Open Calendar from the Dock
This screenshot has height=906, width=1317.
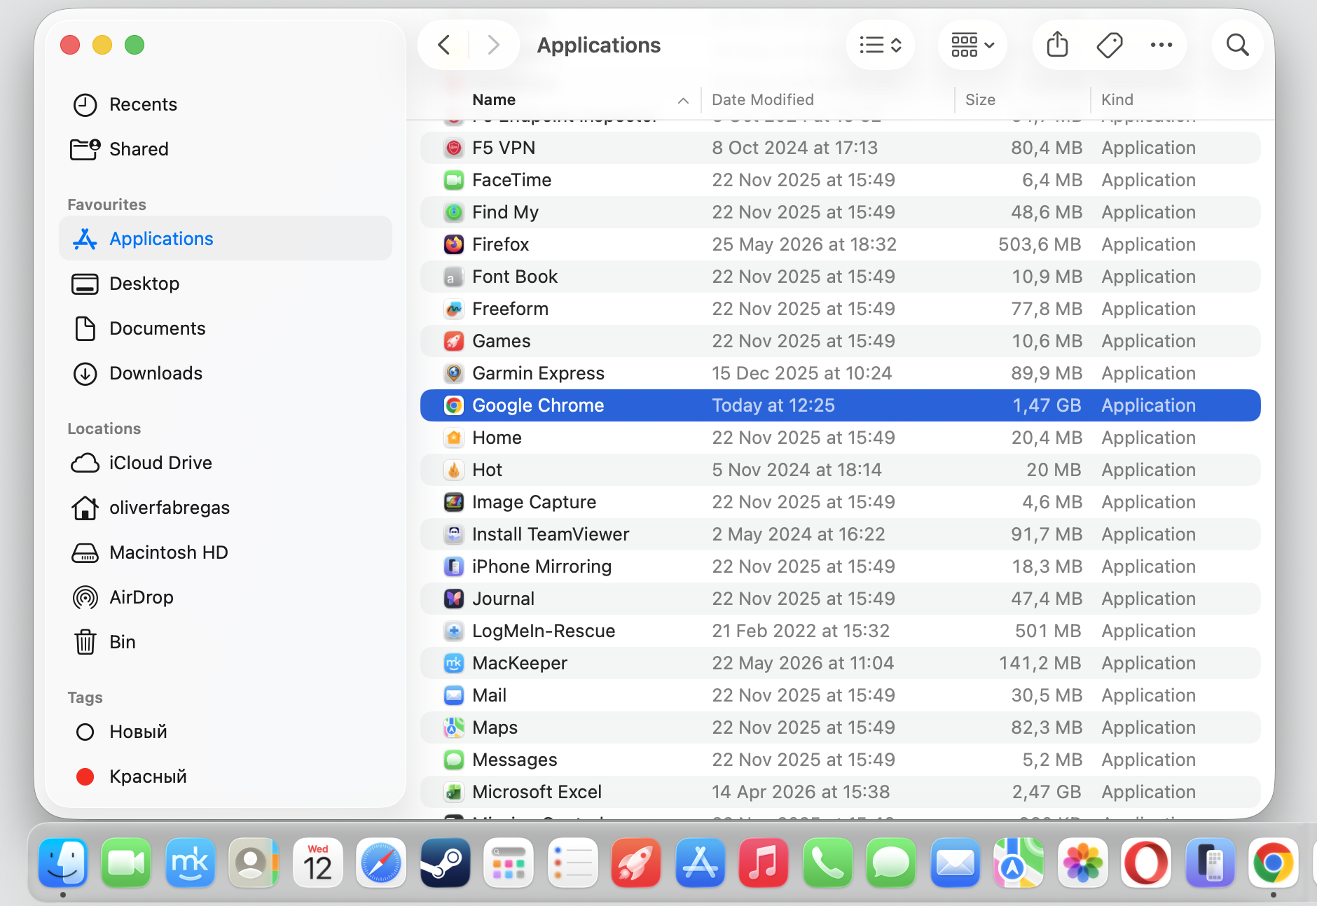[317, 863]
